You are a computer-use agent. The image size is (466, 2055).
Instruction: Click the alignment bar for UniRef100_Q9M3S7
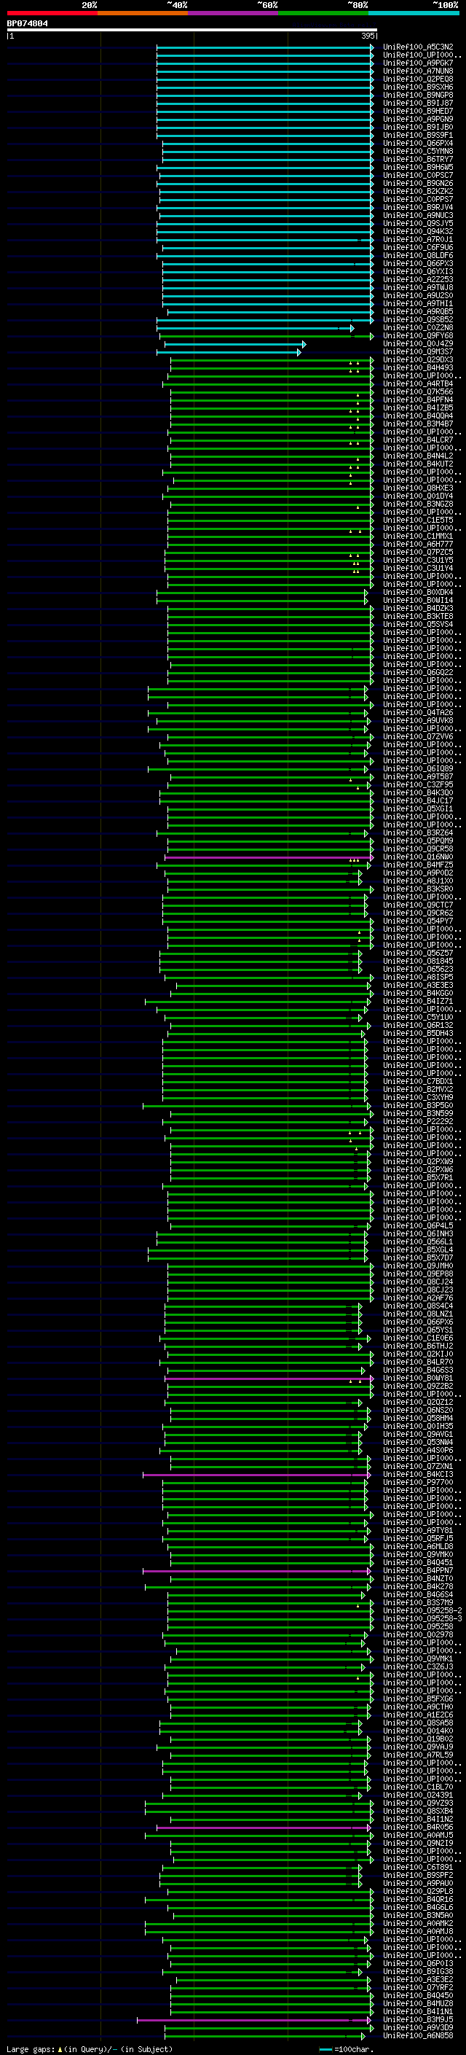point(229,352)
